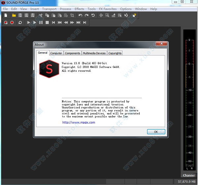Open the View menu
This screenshot has width=198, height=185.
pos(24,9)
